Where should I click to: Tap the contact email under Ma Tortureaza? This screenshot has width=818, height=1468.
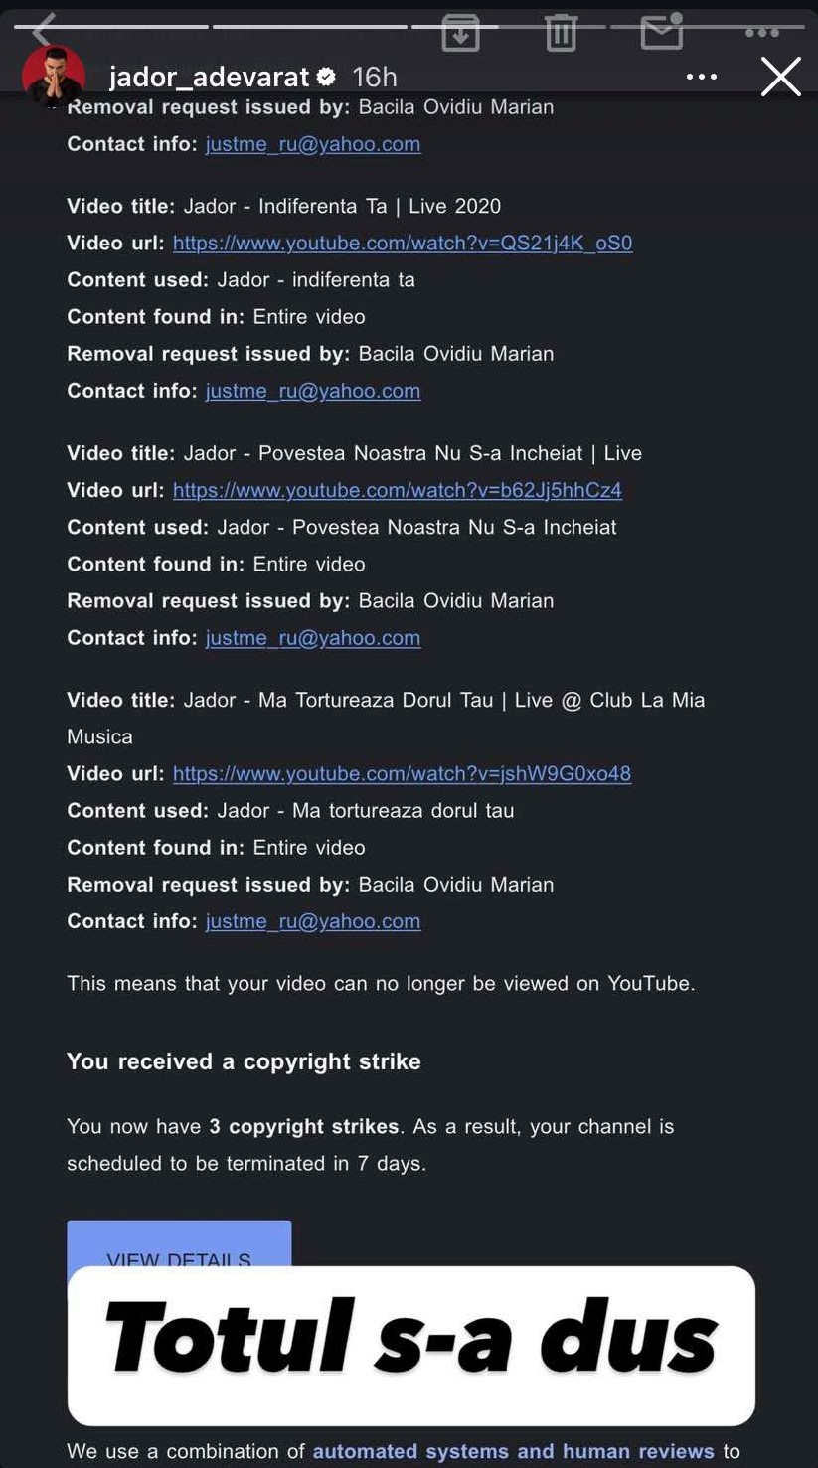coord(313,921)
